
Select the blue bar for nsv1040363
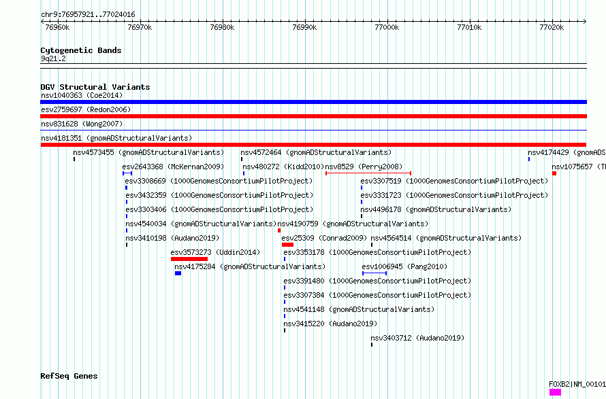(x=313, y=102)
